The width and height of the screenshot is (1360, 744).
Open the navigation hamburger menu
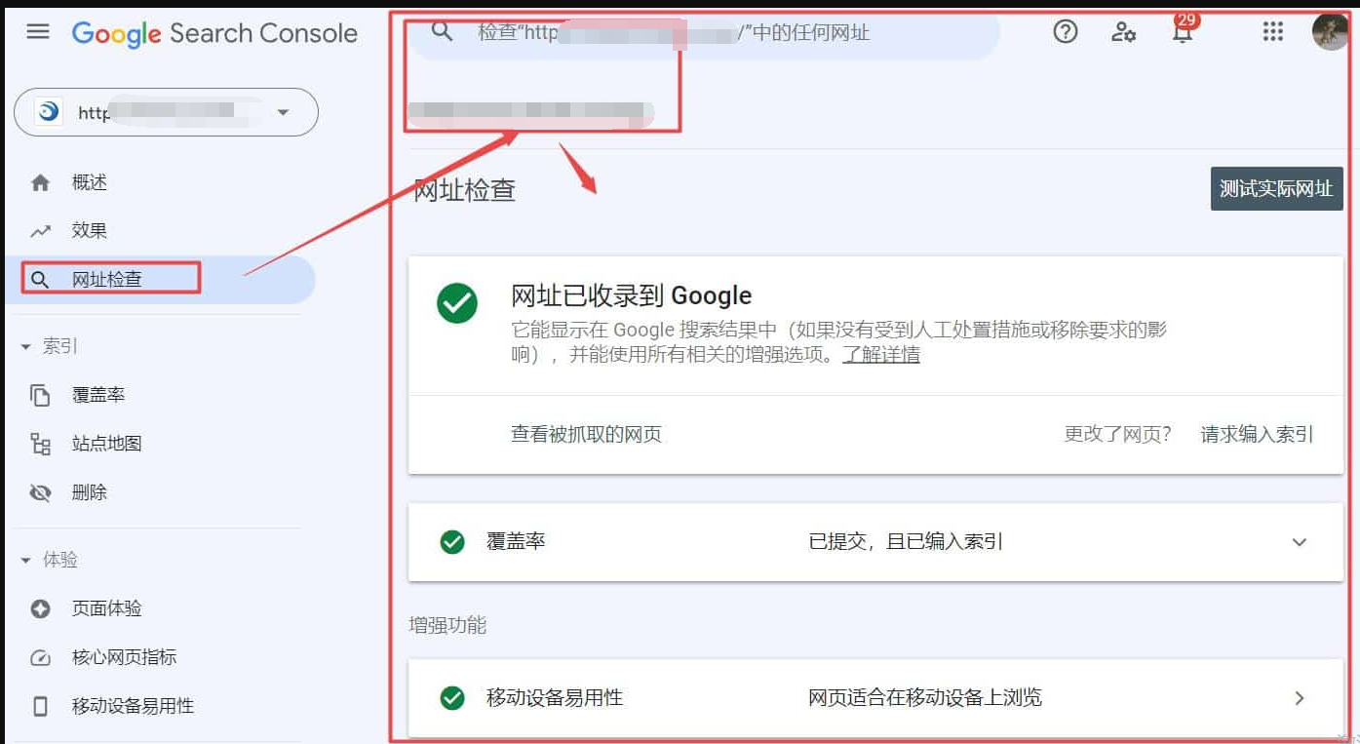(37, 30)
